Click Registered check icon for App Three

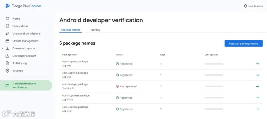pos(117,98)
